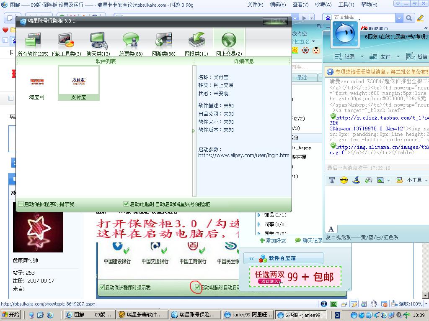Click the quick reply arrow icon in chat toolbar
The width and height of the screenshot is (429, 321).
368,180
